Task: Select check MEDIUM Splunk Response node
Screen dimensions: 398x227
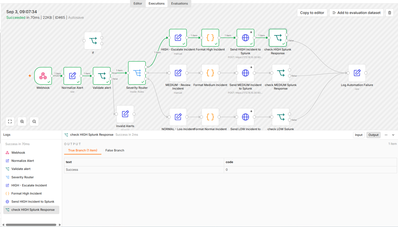Action: [281, 73]
